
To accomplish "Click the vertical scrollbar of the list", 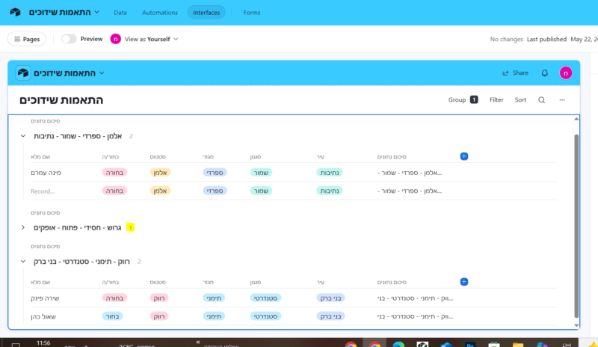I will point(576,224).
